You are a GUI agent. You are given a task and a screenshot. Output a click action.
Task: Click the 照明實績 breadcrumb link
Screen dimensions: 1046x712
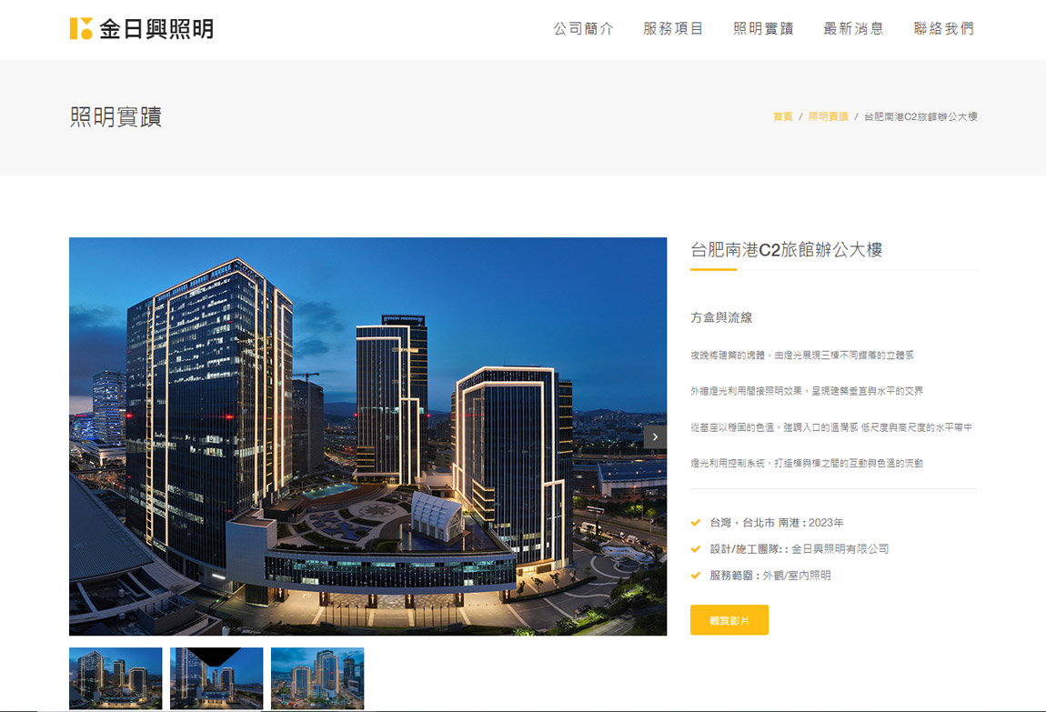click(x=828, y=117)
